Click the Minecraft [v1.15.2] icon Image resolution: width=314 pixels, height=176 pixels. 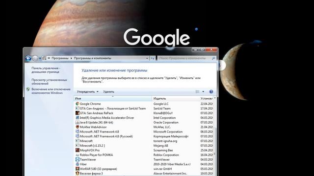[78, 146]
